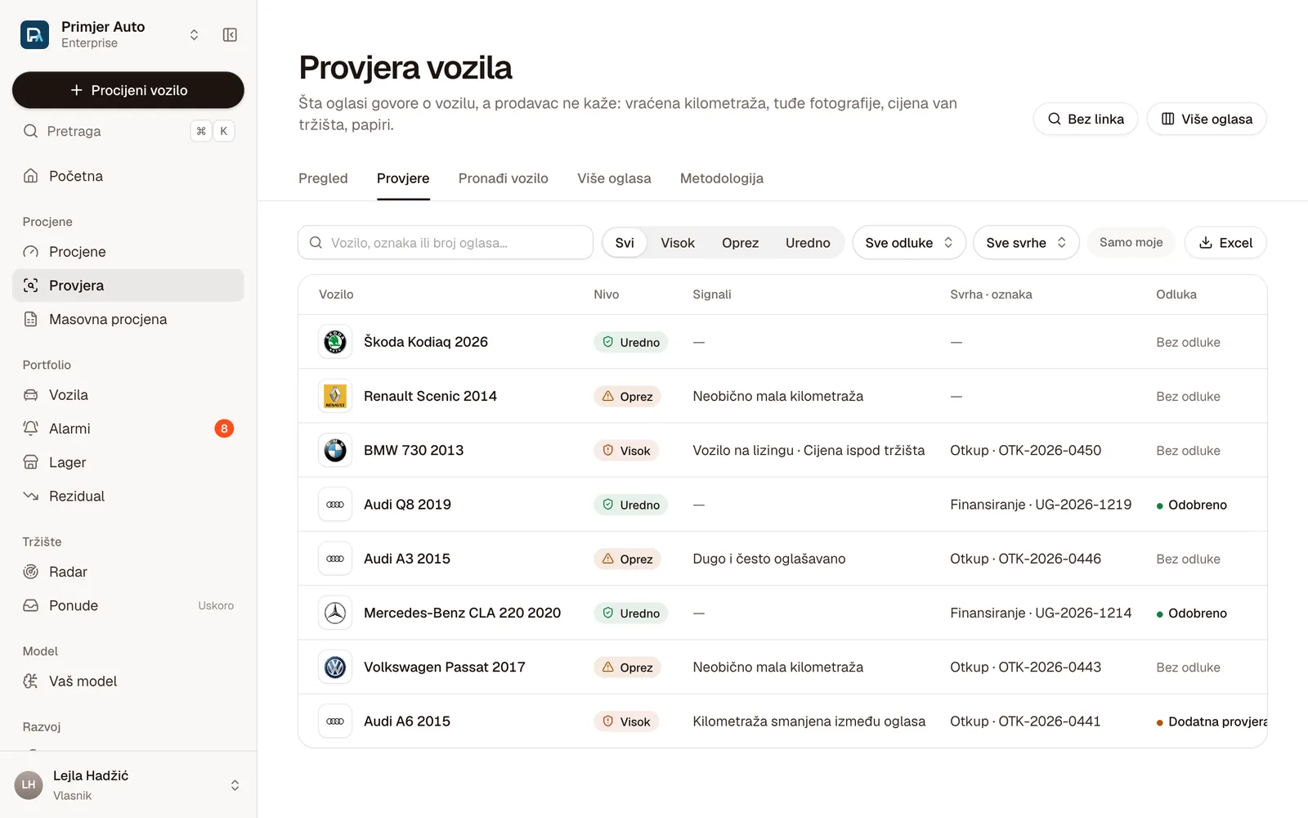Click the Volkswagen logo thumbnail
The image size is (1308, 818).
tap(335, 667)
